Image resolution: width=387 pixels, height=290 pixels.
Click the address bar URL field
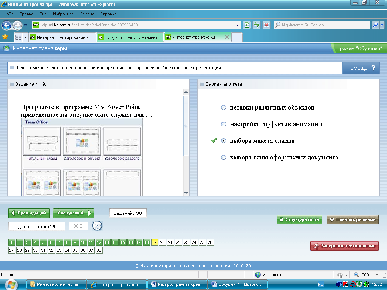137,25
